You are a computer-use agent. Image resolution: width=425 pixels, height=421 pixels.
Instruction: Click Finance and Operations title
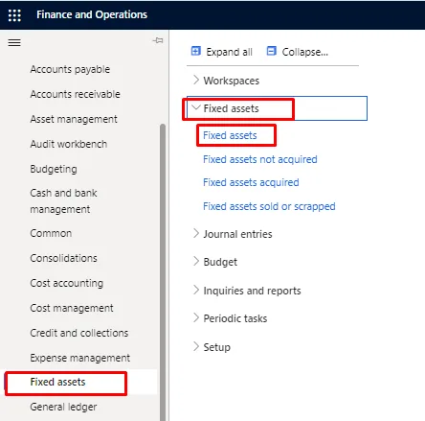pyautogui.click(x=92, y=14)
